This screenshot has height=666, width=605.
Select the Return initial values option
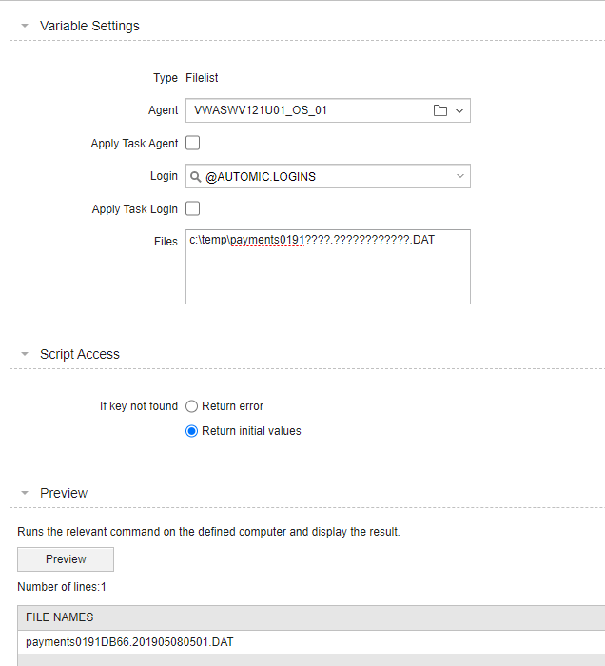(192, 431)
